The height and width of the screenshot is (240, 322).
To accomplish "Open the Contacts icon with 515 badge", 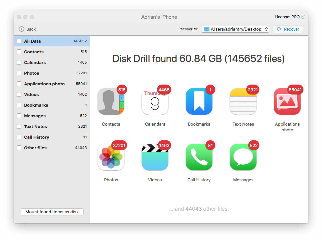I will click(111, 101).
